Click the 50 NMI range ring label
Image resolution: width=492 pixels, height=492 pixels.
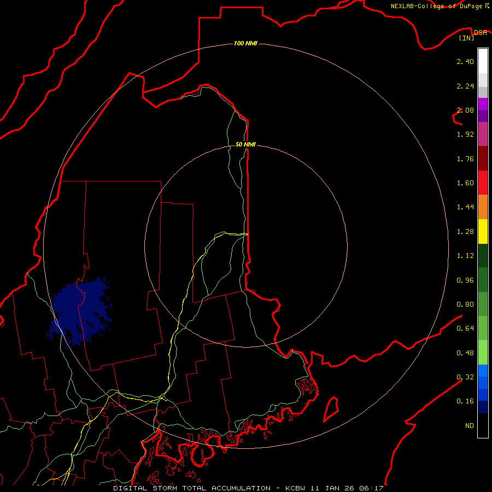coord(245,144)
